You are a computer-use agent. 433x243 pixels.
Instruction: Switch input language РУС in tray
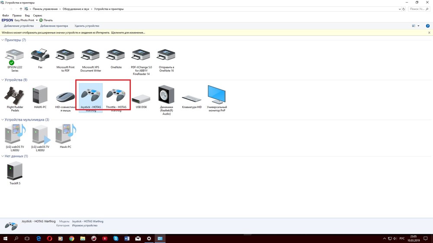click(402, 239)
